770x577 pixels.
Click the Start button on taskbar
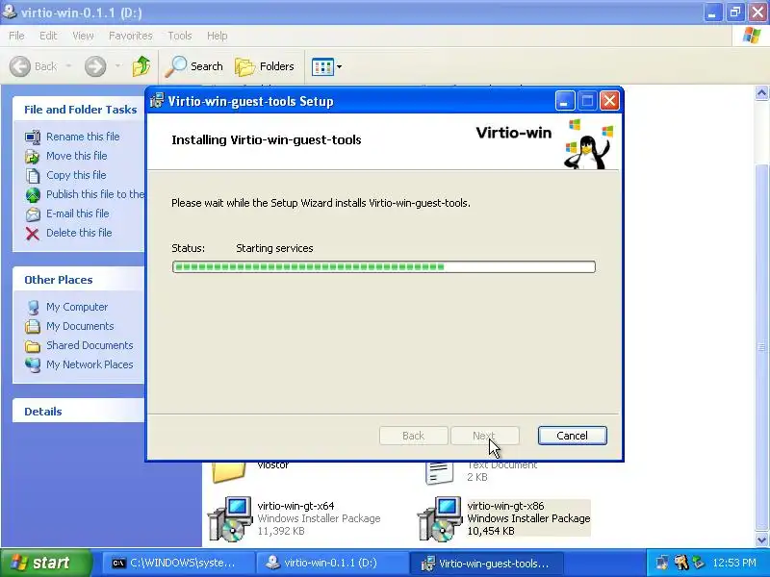point(46,563)
